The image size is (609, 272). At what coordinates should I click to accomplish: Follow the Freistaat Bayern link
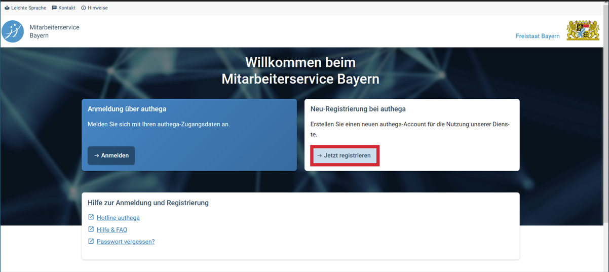click(x=538, y=36)
